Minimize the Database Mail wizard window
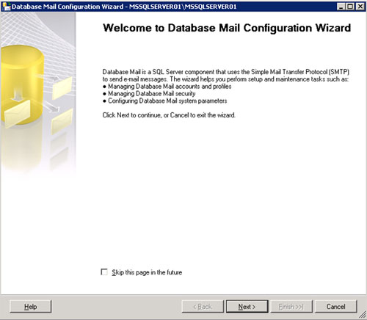The image size is (367, 320). pyautogui.click(x=341, y=7)
